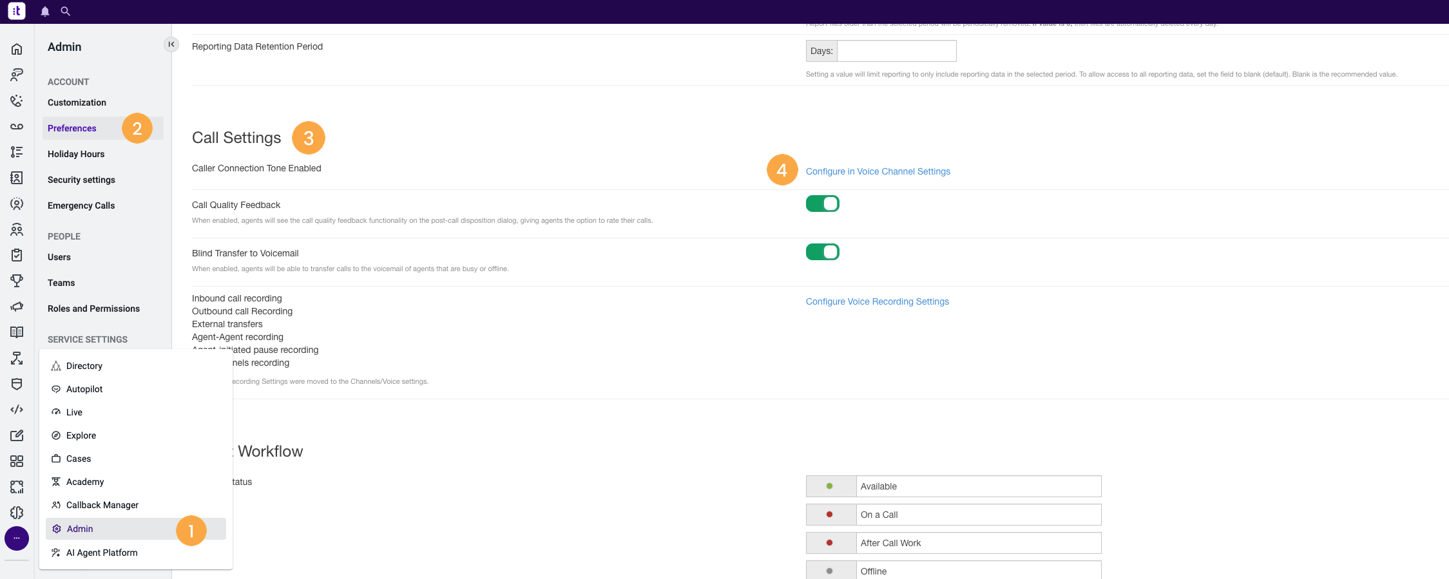Open the megaphone icon in sidebar

point(17,307)
